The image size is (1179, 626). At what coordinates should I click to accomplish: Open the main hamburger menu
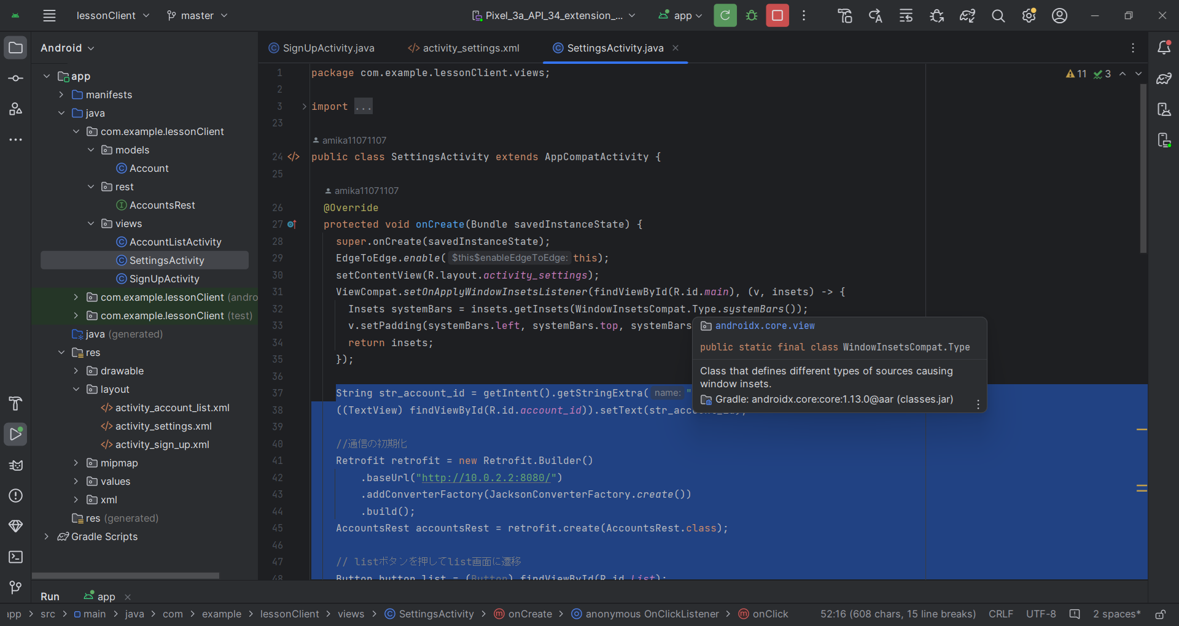click(50, 15)
